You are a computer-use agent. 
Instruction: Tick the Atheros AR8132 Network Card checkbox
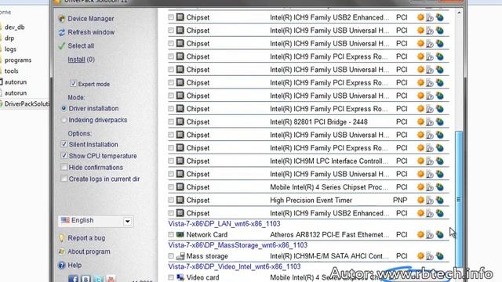point(171,234)
